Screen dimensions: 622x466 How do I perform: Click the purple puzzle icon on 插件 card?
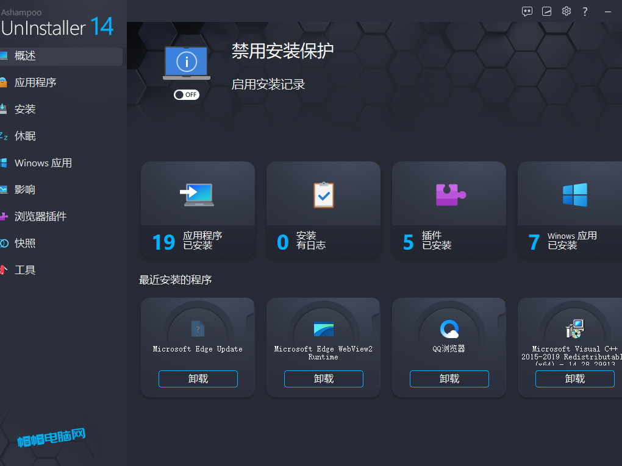449,194
